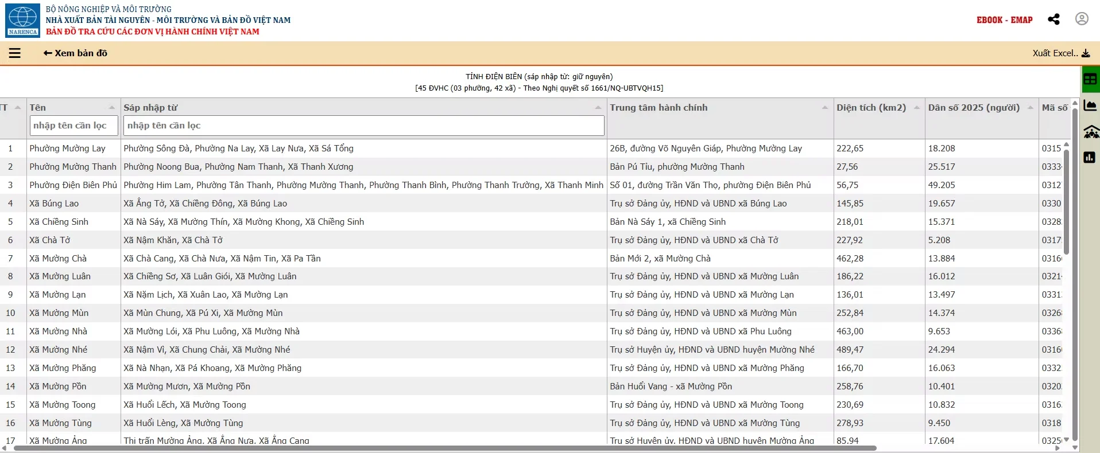This screenshot has height=453, width=1100.
Task: Go back via Xem bản đồ
Action: 75,53
